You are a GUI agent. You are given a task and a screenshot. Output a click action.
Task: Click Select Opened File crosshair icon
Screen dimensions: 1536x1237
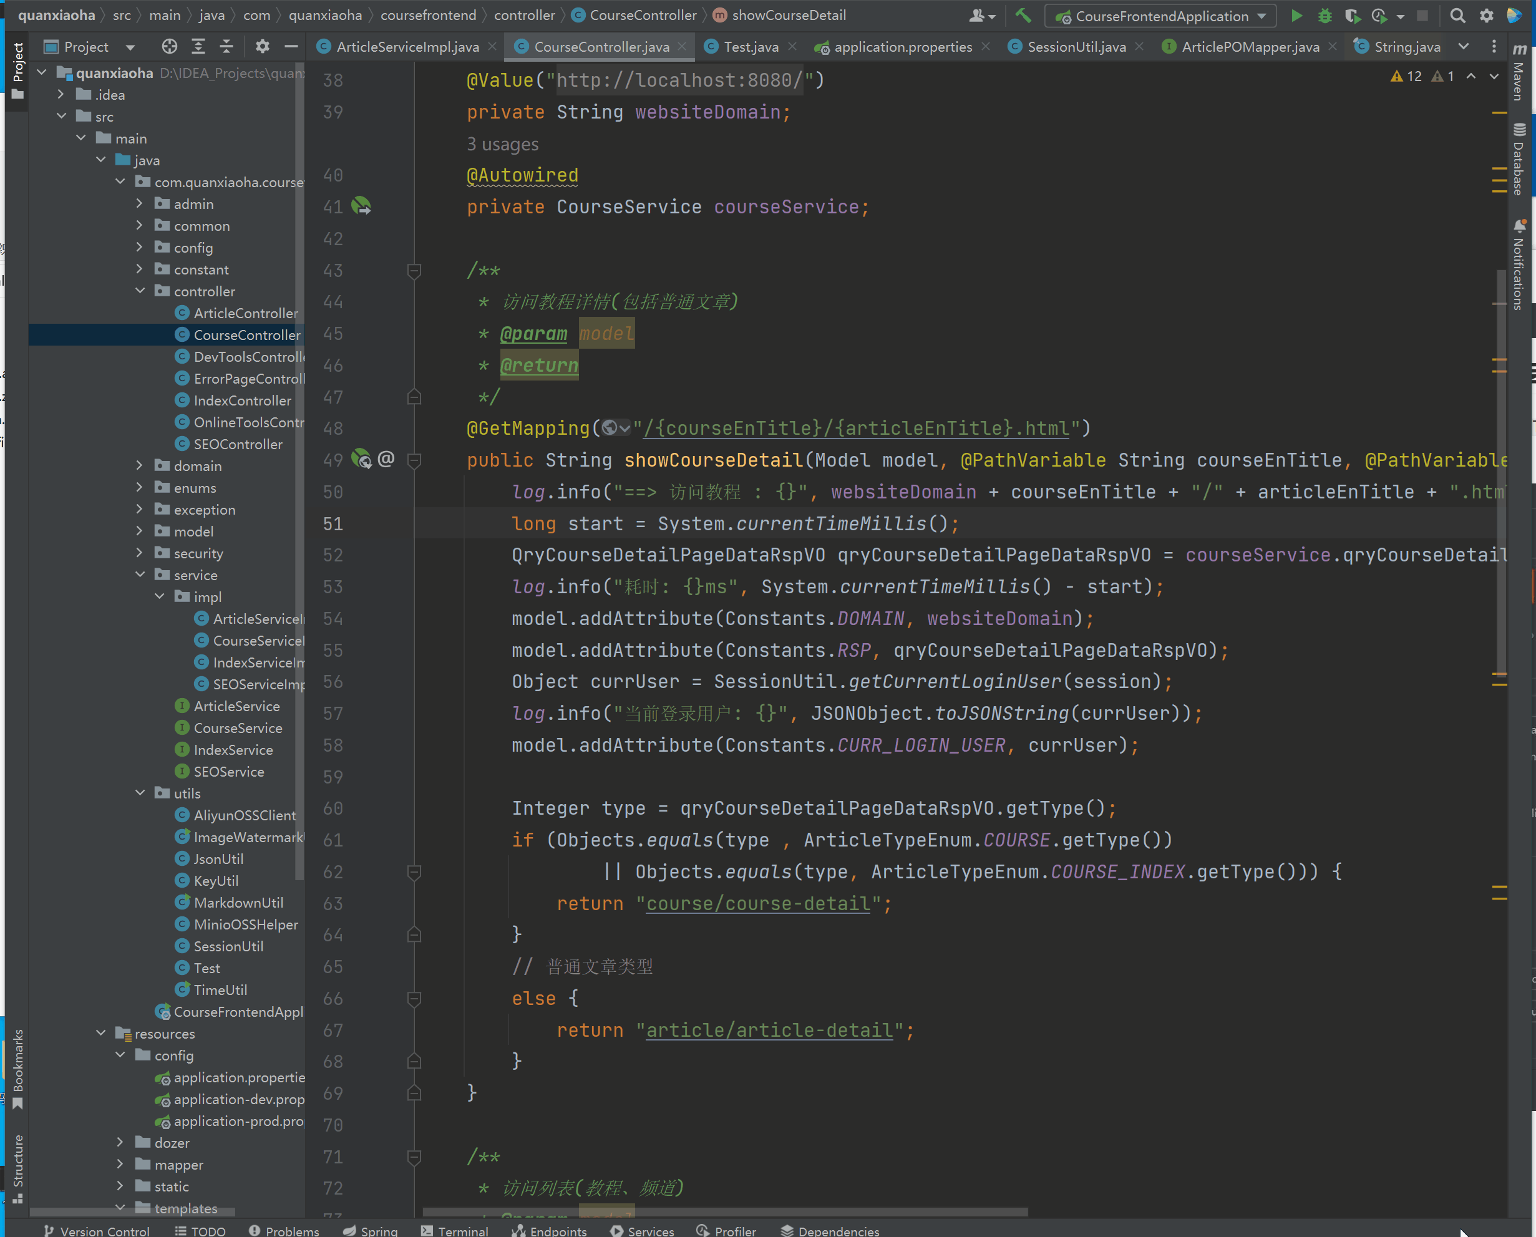pyautogui.click(x=170, y=47)
